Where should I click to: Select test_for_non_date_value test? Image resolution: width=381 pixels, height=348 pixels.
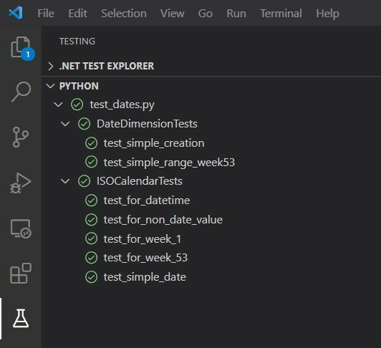163,220
